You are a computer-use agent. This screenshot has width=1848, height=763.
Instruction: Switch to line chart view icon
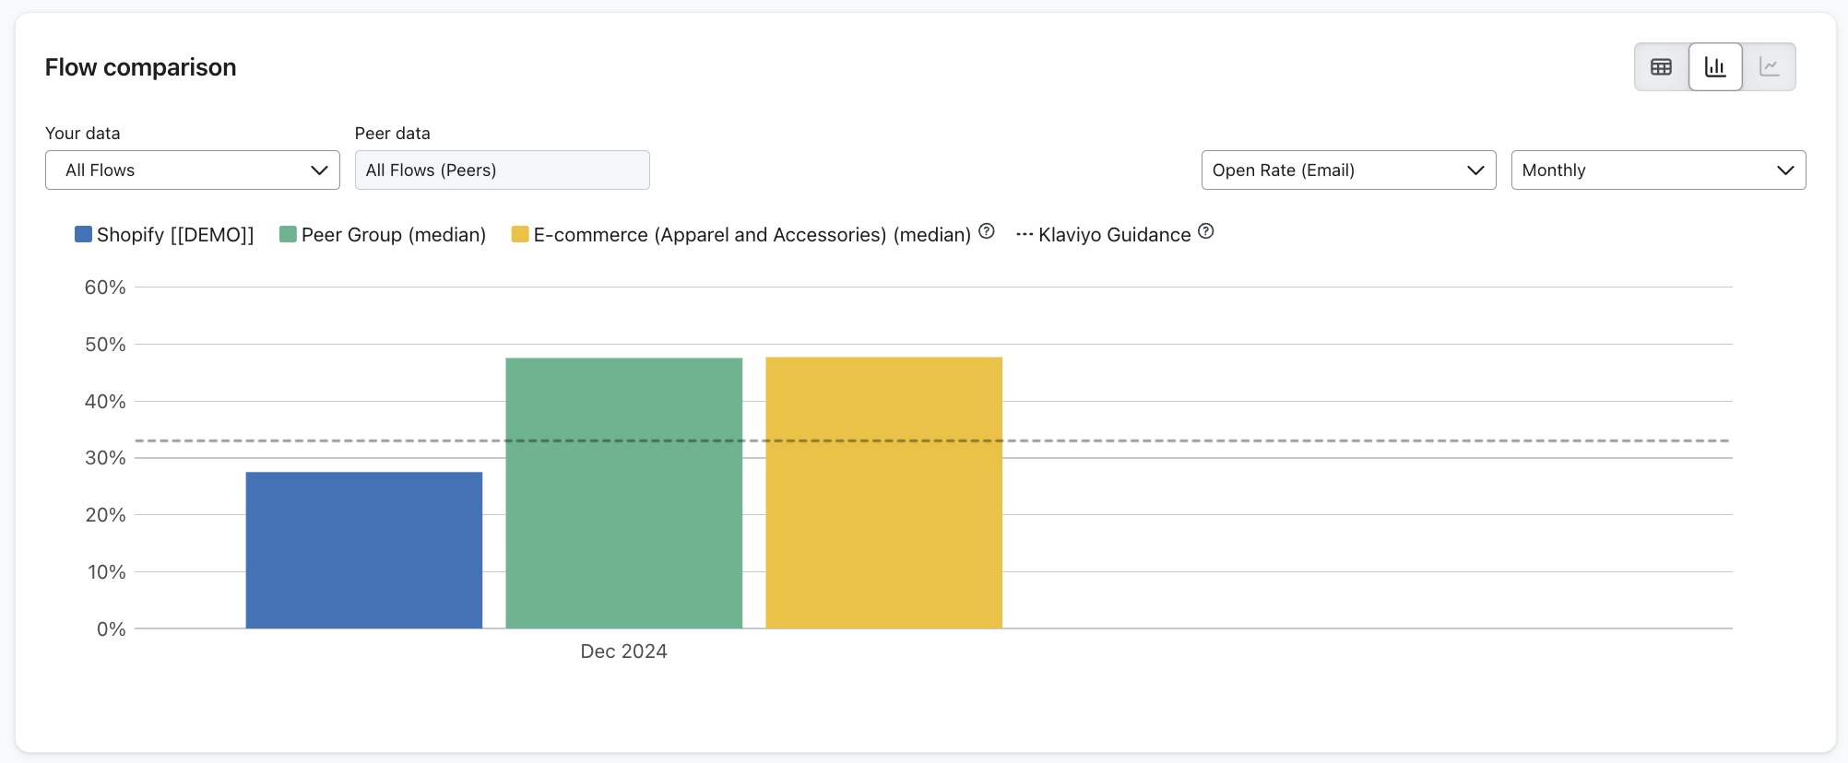[x=1769, y=67]
